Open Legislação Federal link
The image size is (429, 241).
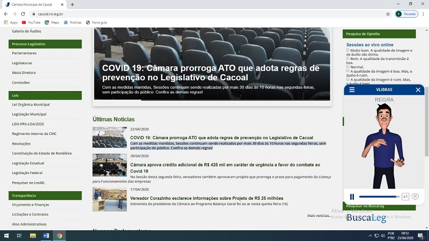click(x=27, y=172)
